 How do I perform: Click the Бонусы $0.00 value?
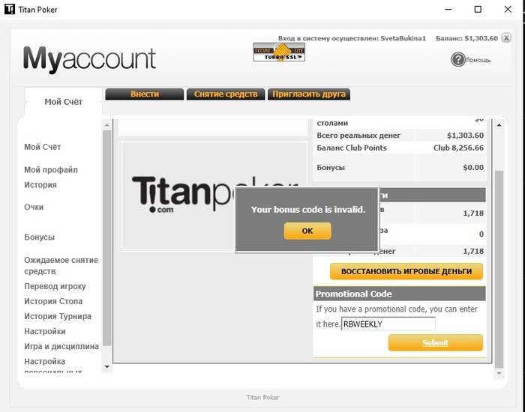[x=473, y=167]
